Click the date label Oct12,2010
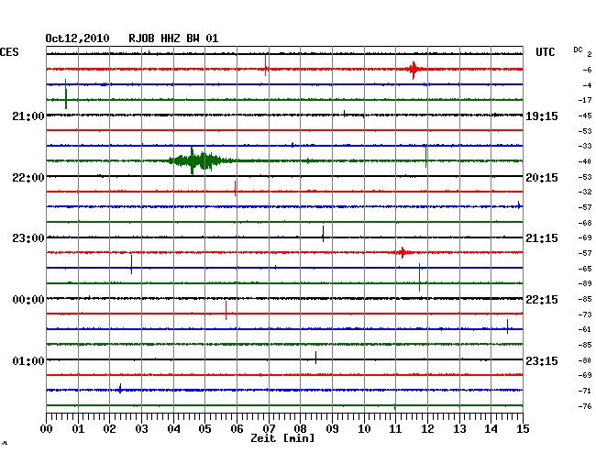The height and width of the screenshot is (453, 596). pos(77,39)
